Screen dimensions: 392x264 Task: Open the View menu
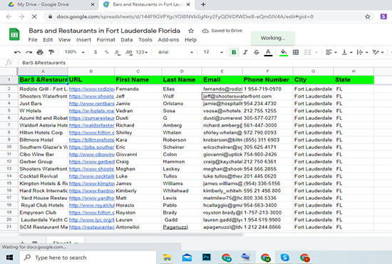(64, 40)
